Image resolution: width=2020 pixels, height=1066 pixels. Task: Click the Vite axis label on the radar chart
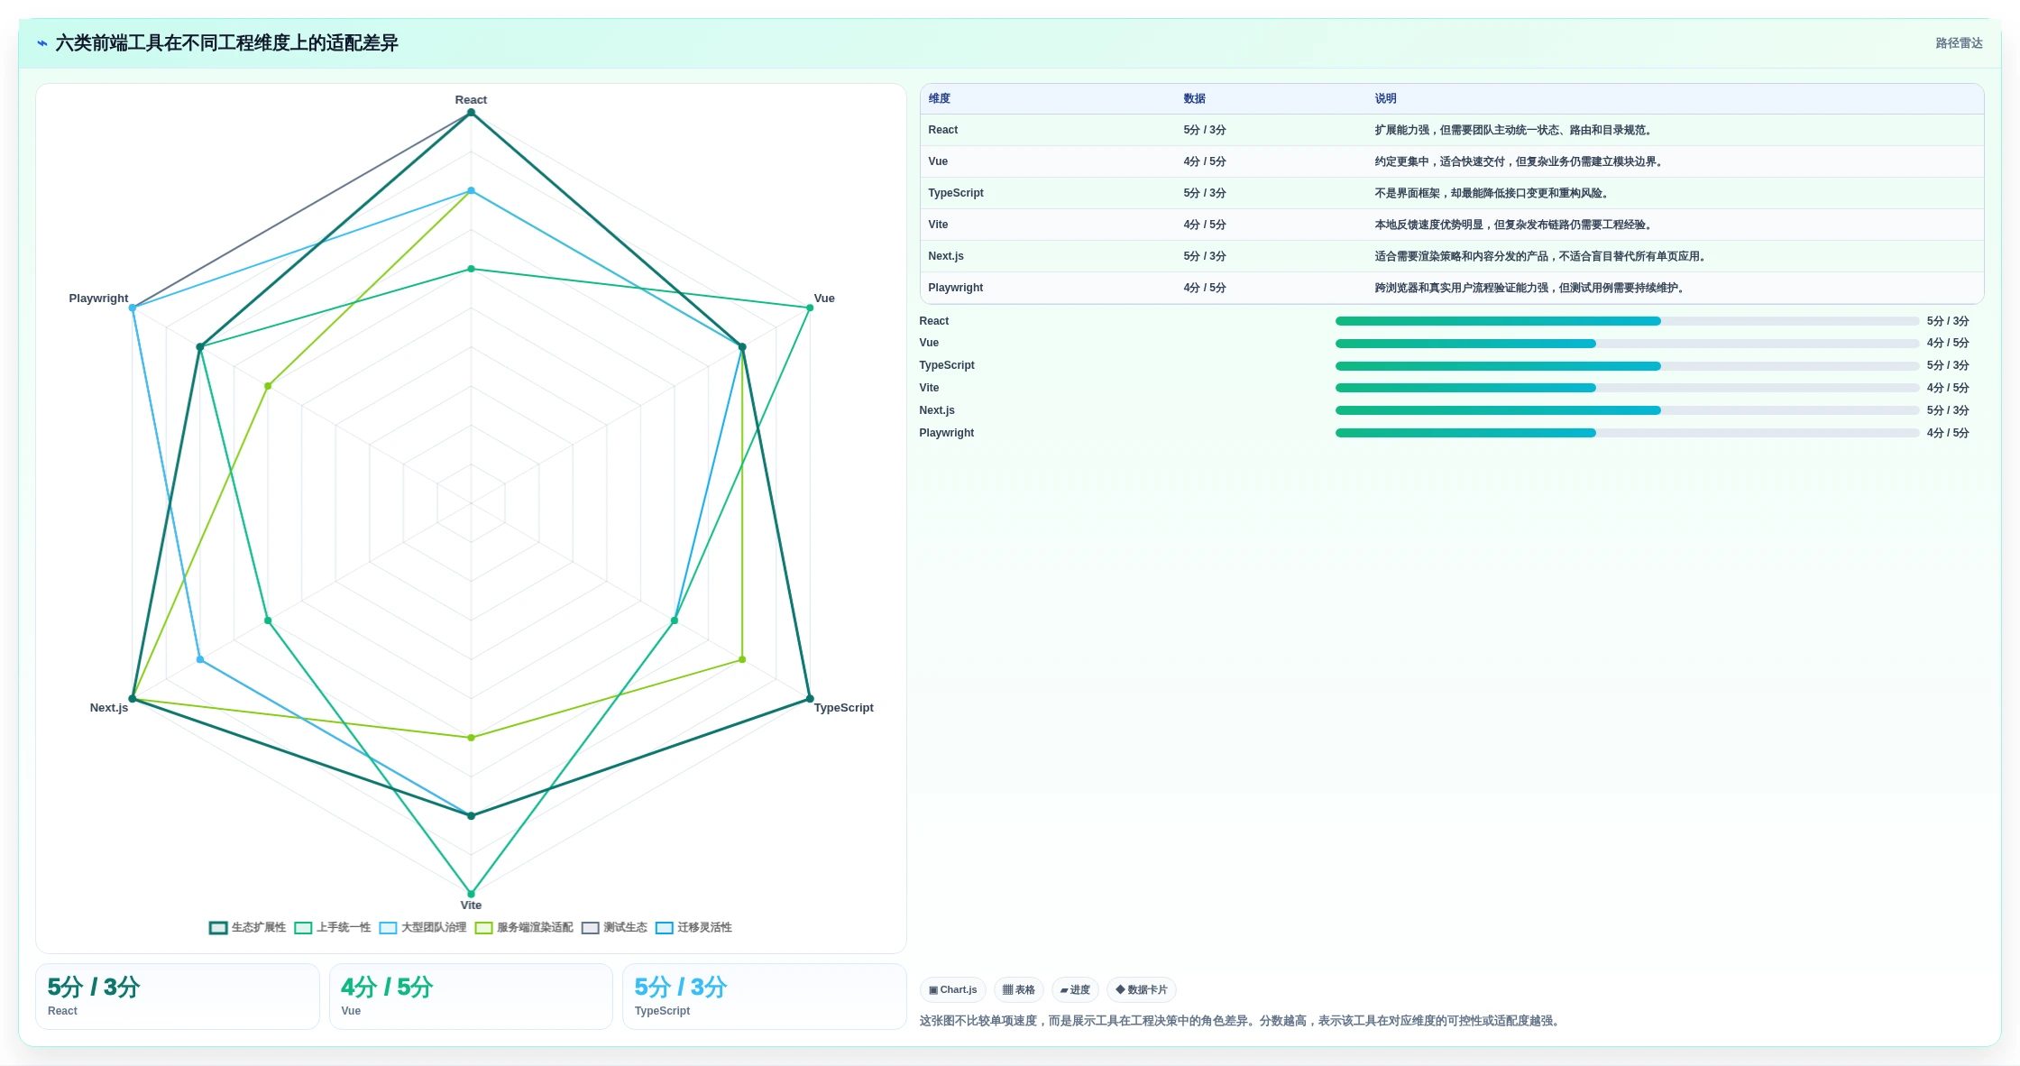471,905
